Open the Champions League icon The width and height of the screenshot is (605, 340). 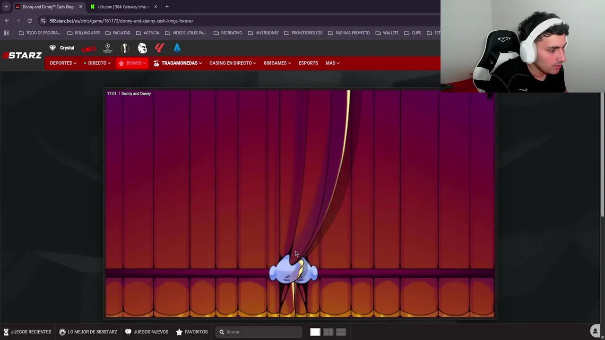point(108,48)
